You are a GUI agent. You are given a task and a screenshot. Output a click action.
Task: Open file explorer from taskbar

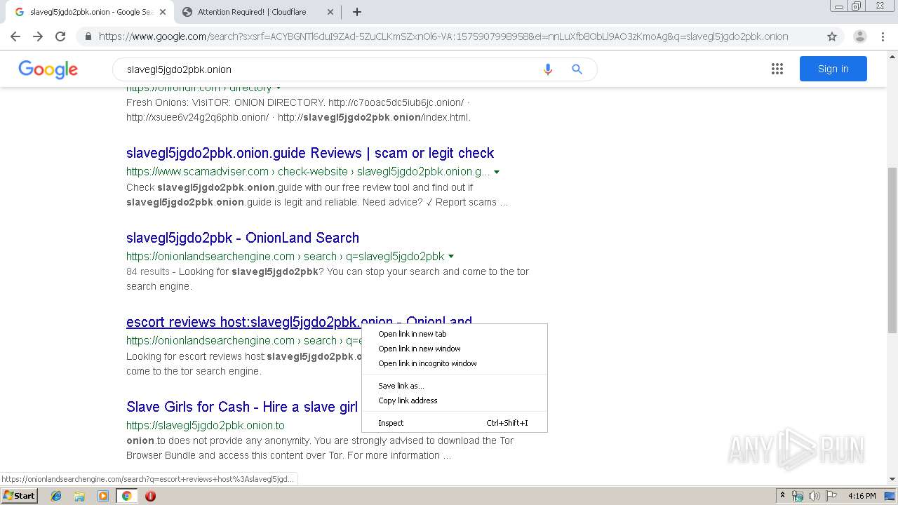tap(79, 496)
